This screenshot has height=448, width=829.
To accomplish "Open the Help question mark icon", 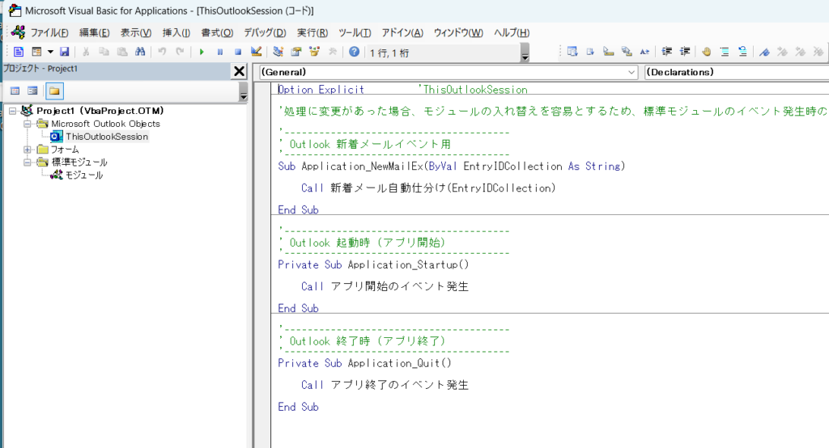I will coord(354,52).
